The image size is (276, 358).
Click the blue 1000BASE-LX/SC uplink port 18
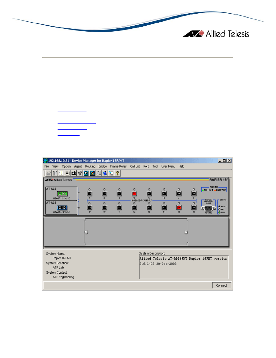tap(62, 208)
